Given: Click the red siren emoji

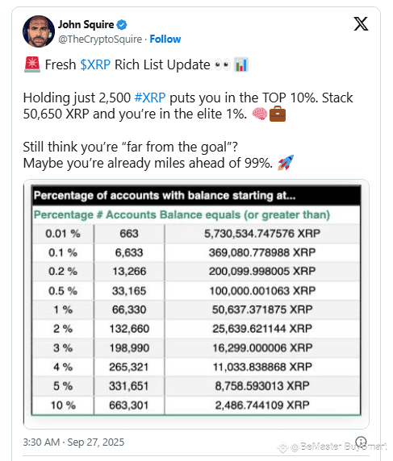Looking at the screenshot, I should click(x=32, y=64).
